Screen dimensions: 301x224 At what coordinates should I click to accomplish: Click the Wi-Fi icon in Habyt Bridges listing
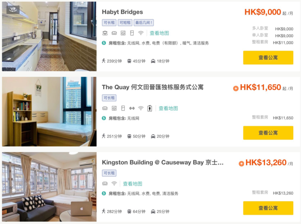click(x=141, y=33)
